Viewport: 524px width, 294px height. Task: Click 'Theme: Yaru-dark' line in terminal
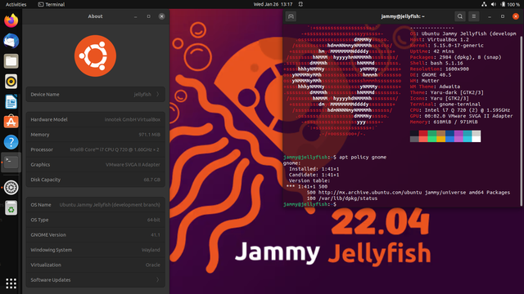coord(447,92)
